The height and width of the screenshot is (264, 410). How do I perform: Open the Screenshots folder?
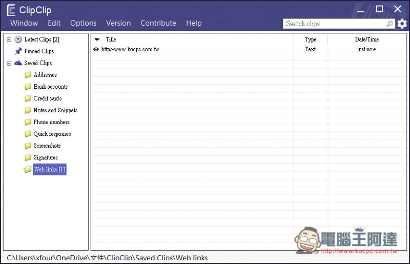pos(47,146)
